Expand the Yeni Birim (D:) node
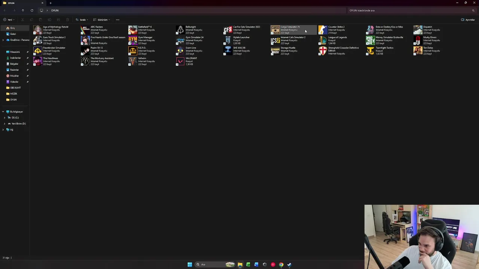The width and height of the screenshot is (479, 269). point(4,124)
